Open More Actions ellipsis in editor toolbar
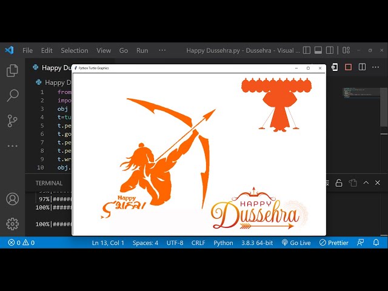Image resolution: width=388 pixels, height=291 pixels. pyautogui.click(x=376, y=67)
